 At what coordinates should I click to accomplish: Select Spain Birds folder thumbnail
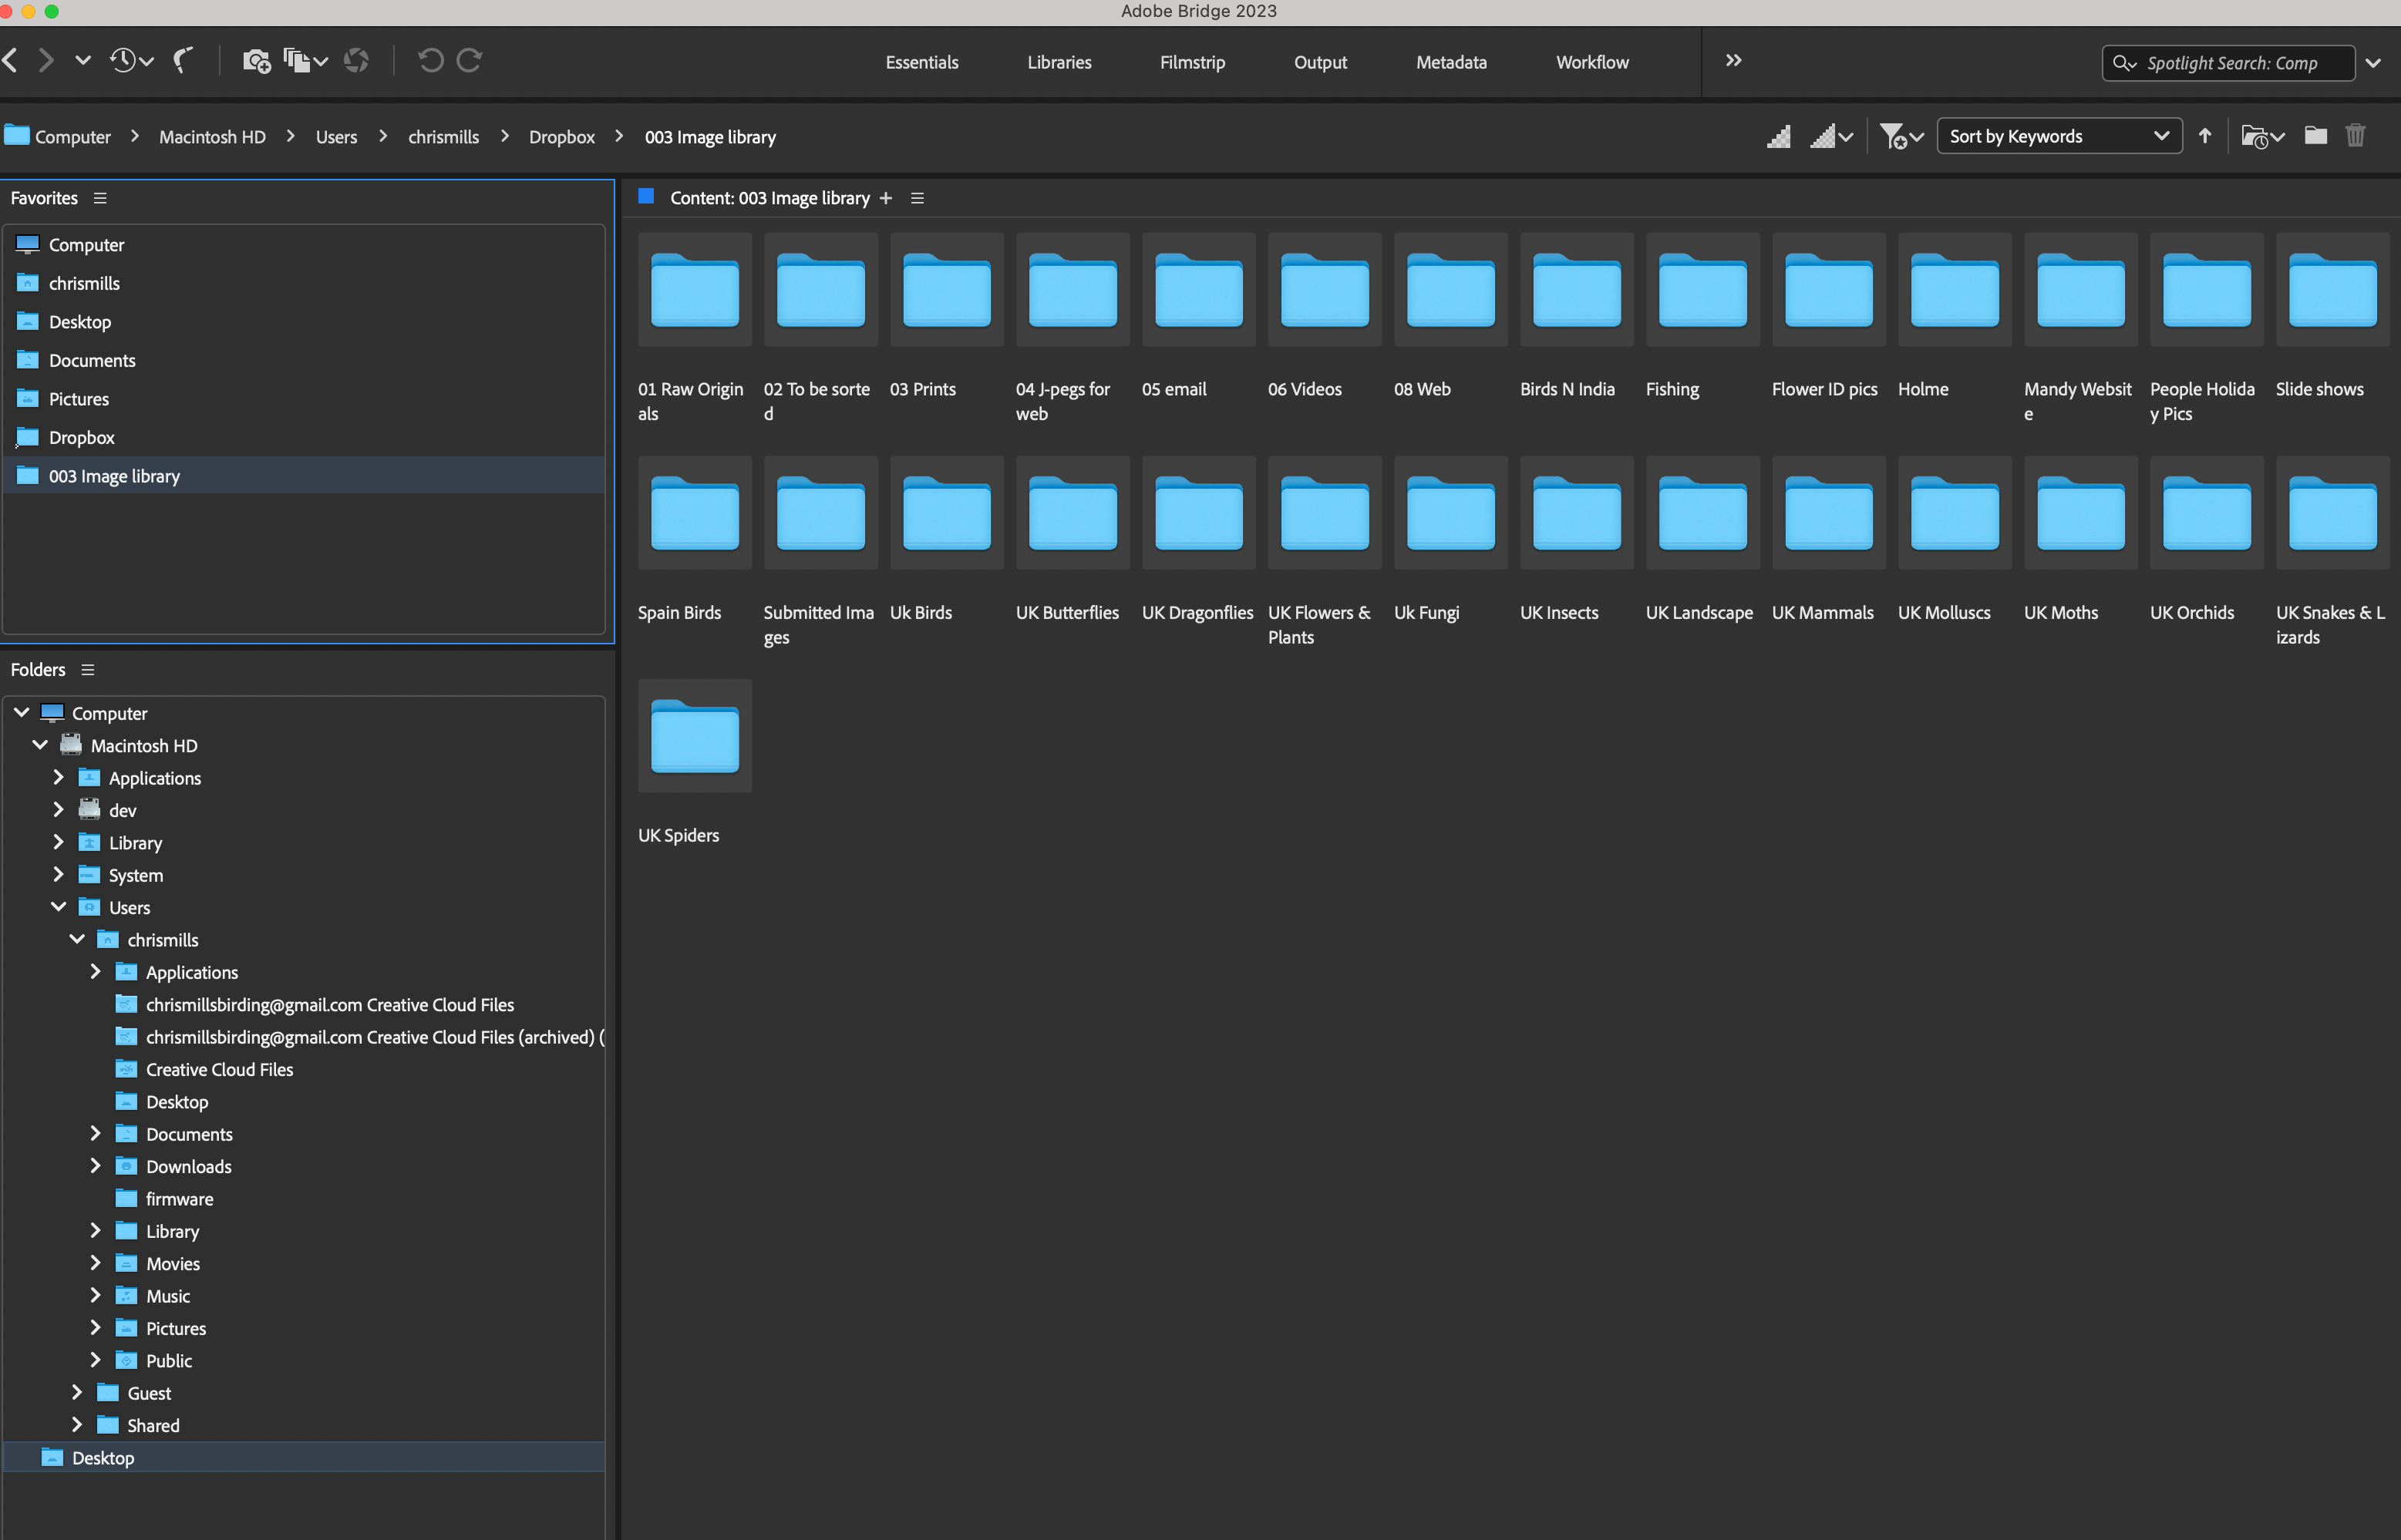pos(694,513)
